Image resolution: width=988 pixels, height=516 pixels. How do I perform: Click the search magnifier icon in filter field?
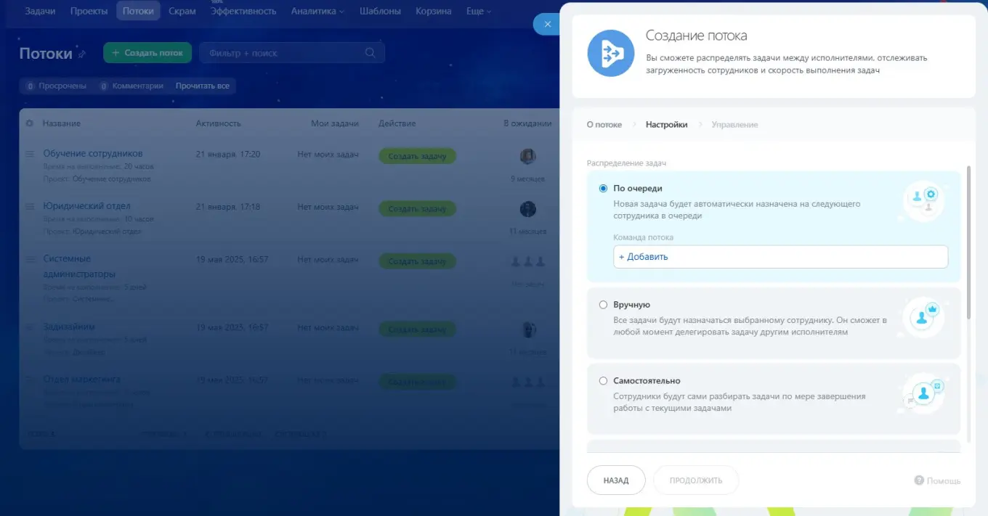pyautogui.click(x=370, y=52)
